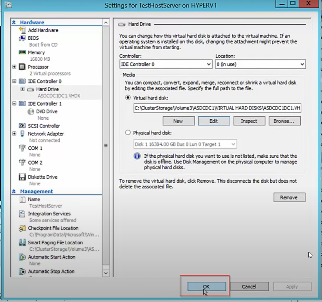Click the tree scrollbar up arrow
This screenshot has height=302, width=322.
pos(106,22)
